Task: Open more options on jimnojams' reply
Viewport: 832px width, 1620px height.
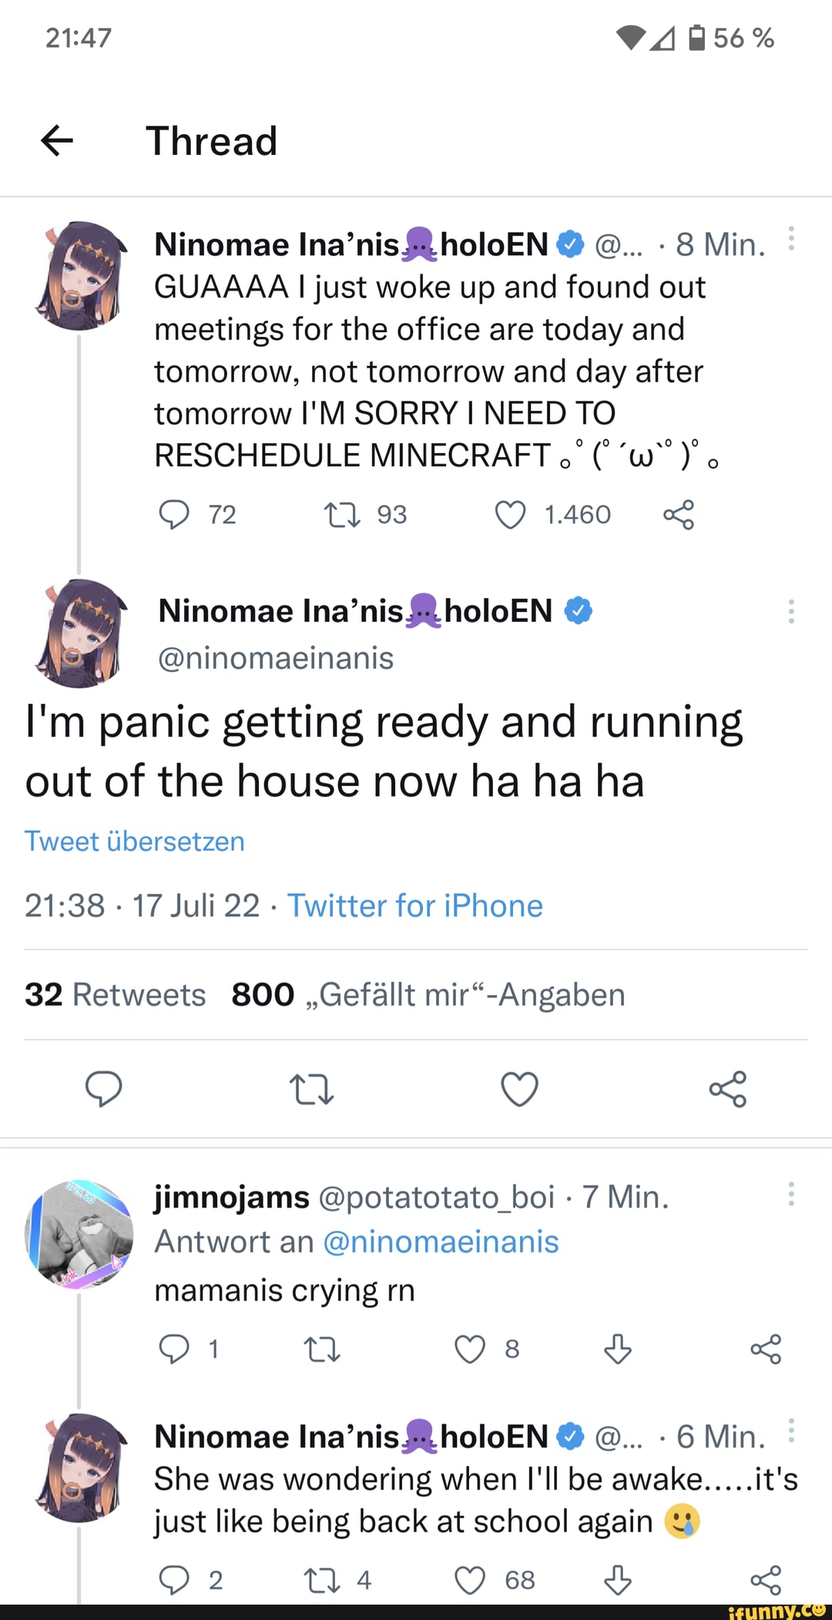Action: pyautogui.click(x=790, y=1194)
